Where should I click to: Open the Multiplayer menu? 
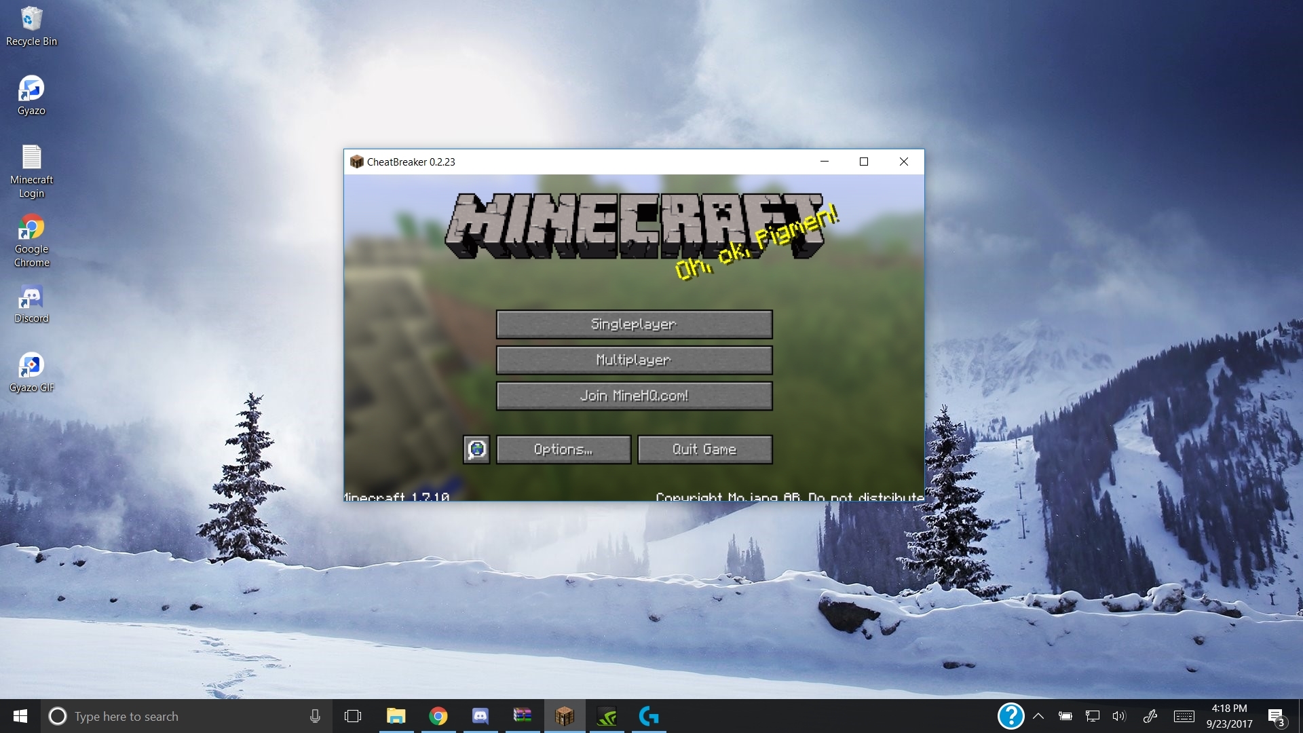pyautogui.click(x=634, y=360)
